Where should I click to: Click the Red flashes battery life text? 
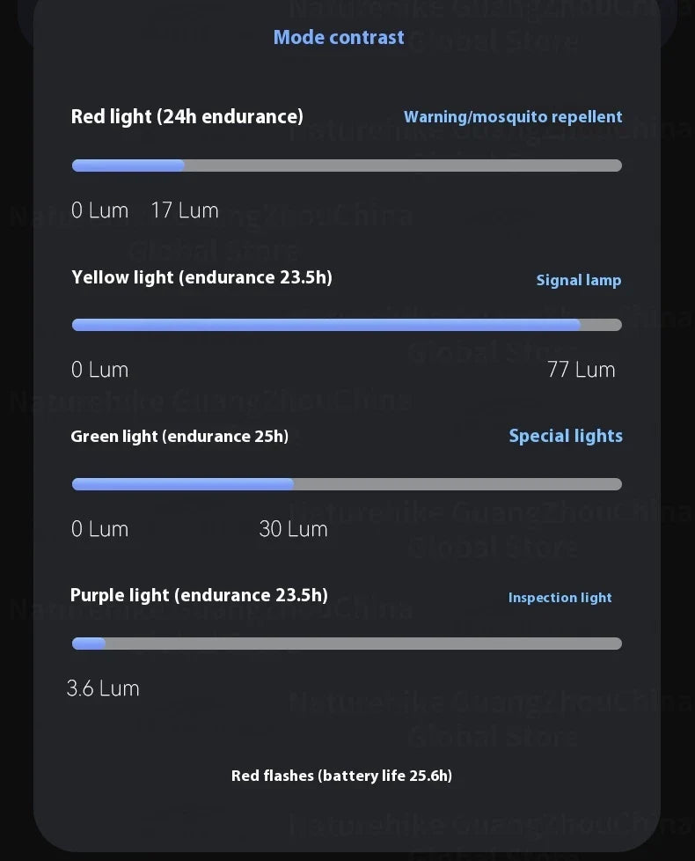click(x=341, y=776)
